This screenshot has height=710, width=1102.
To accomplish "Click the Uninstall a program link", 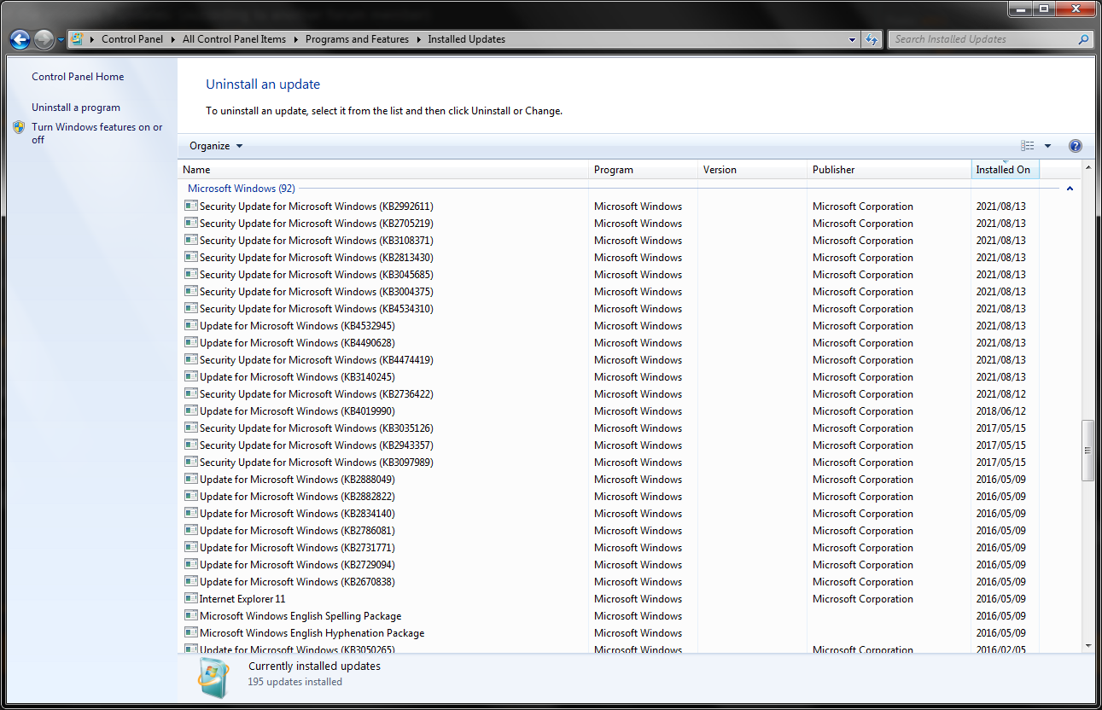I will pyautogui.click(x=76, y=108).
